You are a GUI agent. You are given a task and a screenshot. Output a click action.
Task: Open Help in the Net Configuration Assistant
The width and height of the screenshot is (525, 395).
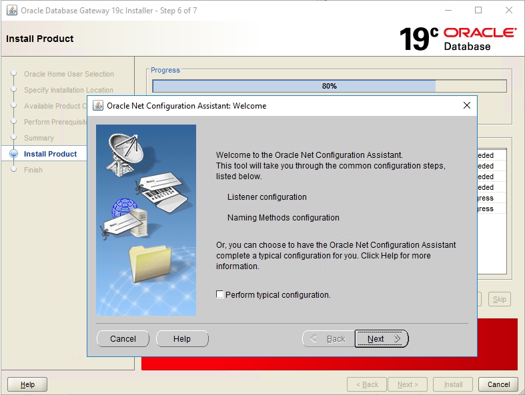pyautogui.click(x=182, y=339)
